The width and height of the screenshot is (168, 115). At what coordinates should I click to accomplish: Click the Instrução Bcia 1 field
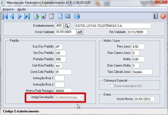coord(60,78)
